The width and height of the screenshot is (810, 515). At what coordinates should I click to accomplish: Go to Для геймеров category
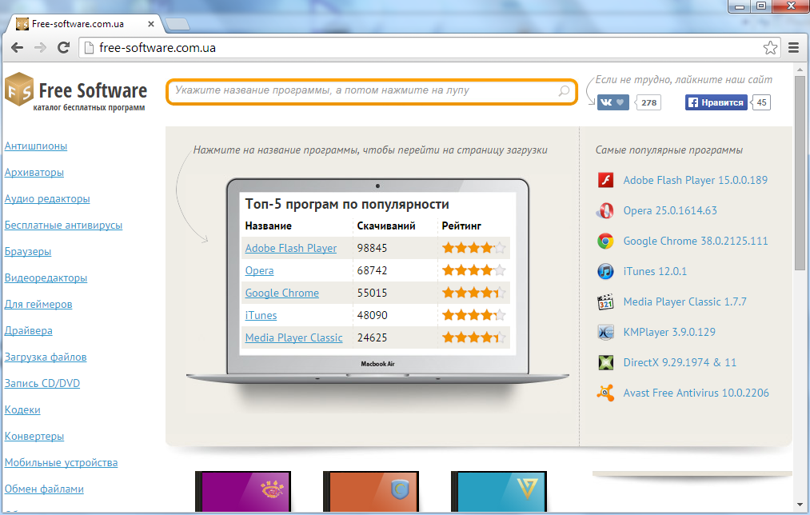pos(38,304)
